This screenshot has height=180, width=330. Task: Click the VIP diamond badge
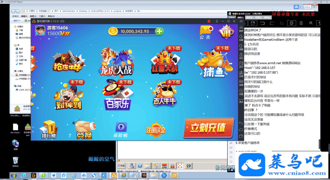coord(227,32)
